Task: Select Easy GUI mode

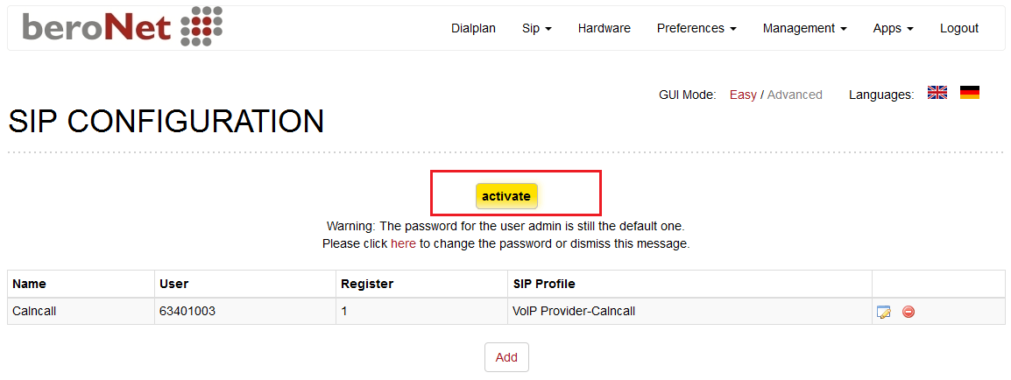Action: [x=743, y=95]
